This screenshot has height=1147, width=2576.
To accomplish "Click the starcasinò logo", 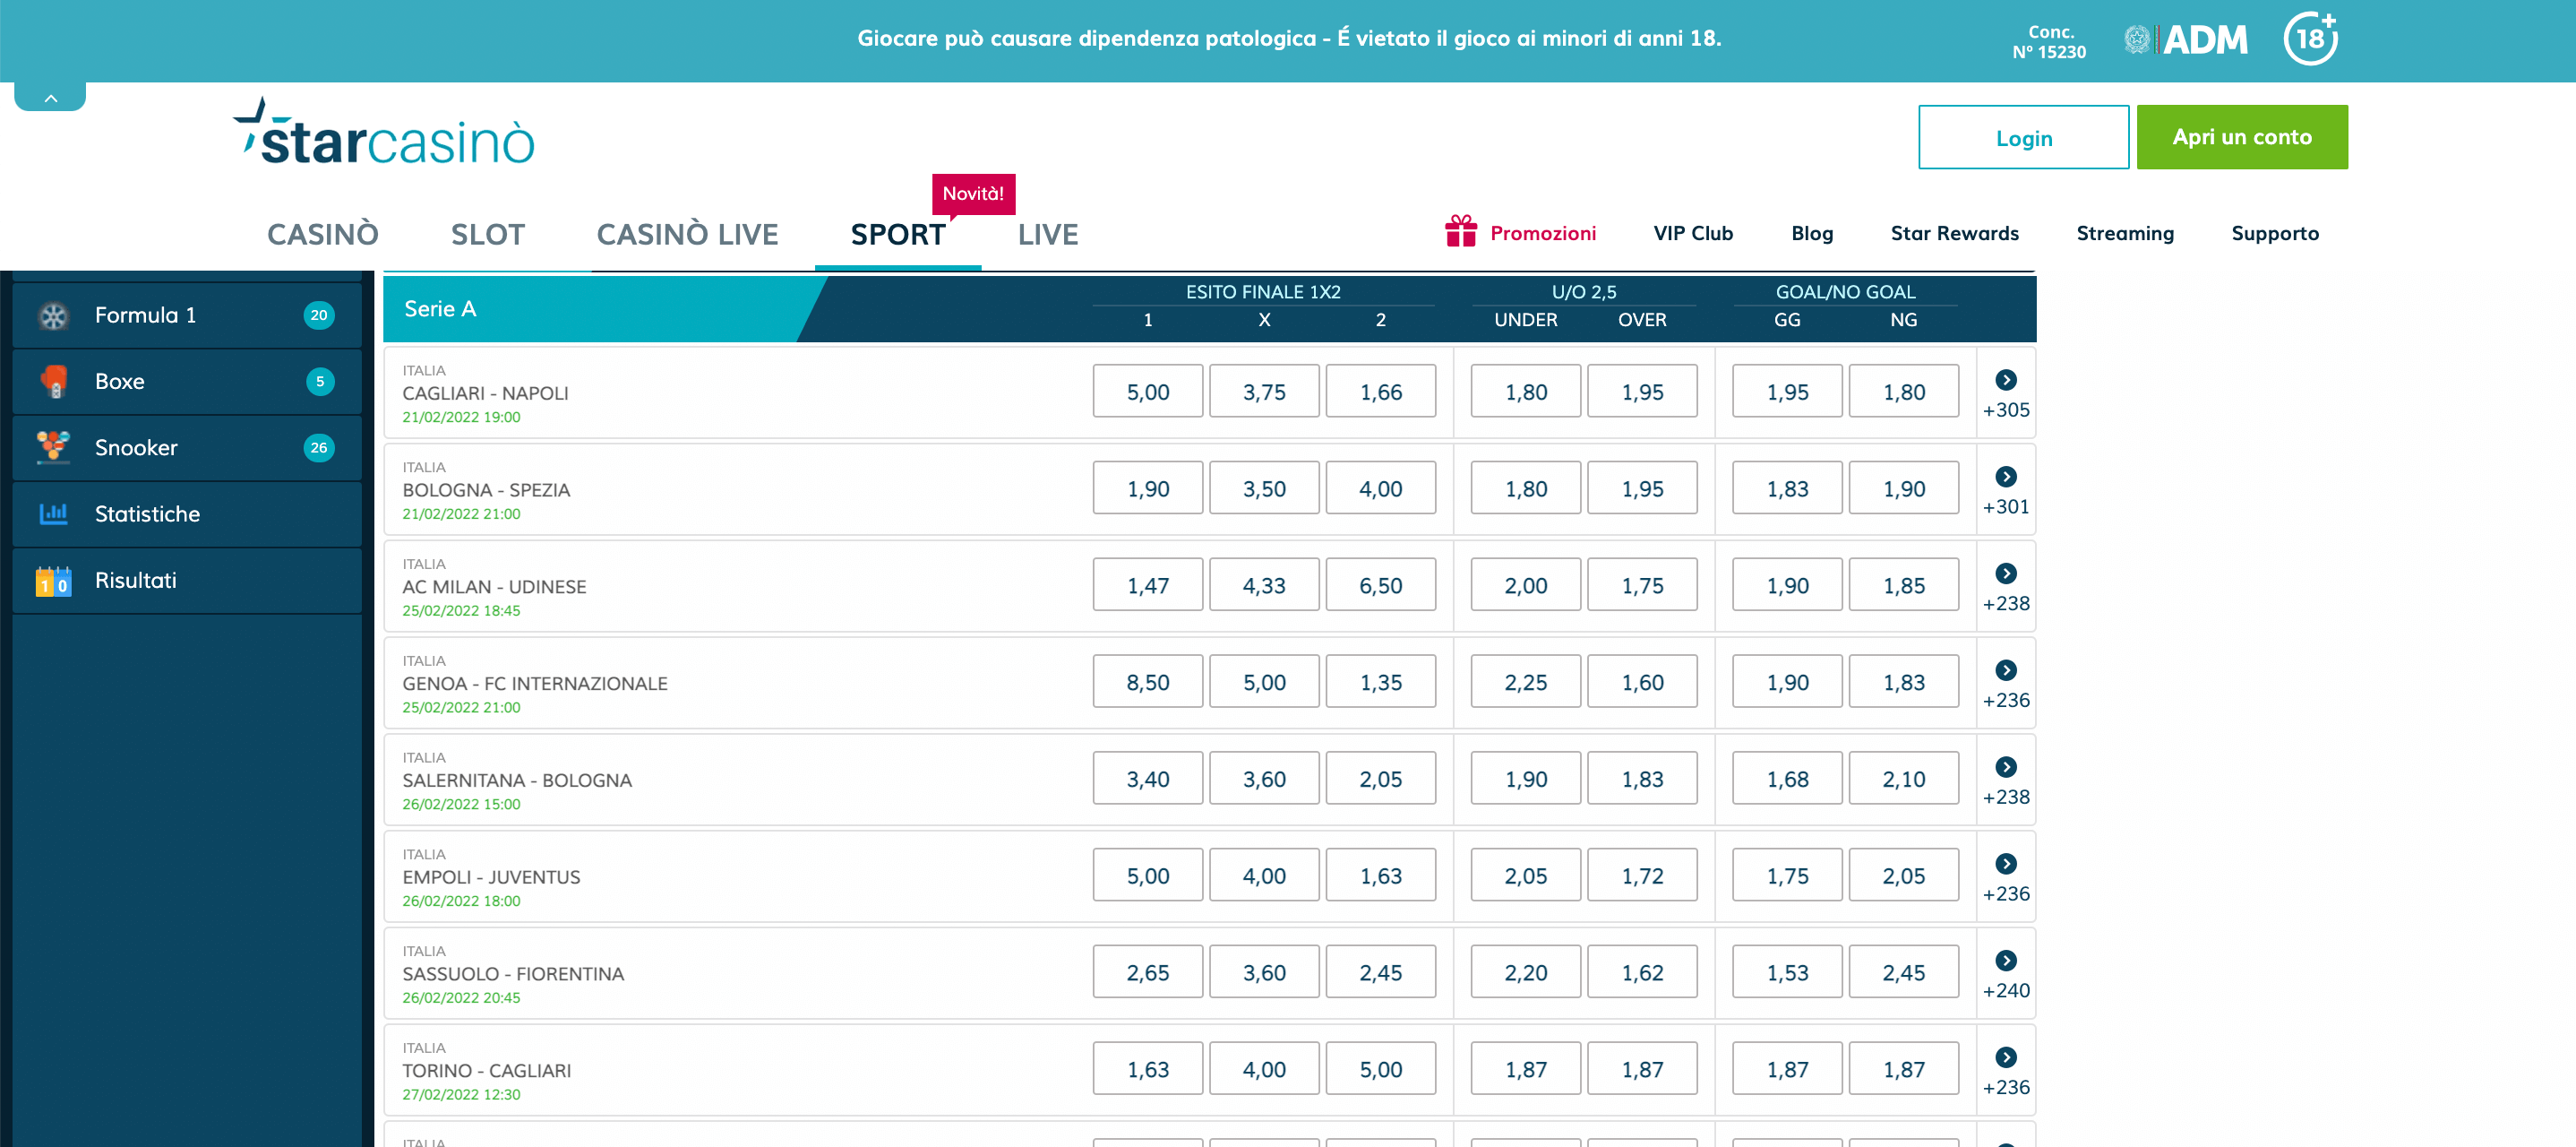I will pyautogui.click(x=384, y=132).
